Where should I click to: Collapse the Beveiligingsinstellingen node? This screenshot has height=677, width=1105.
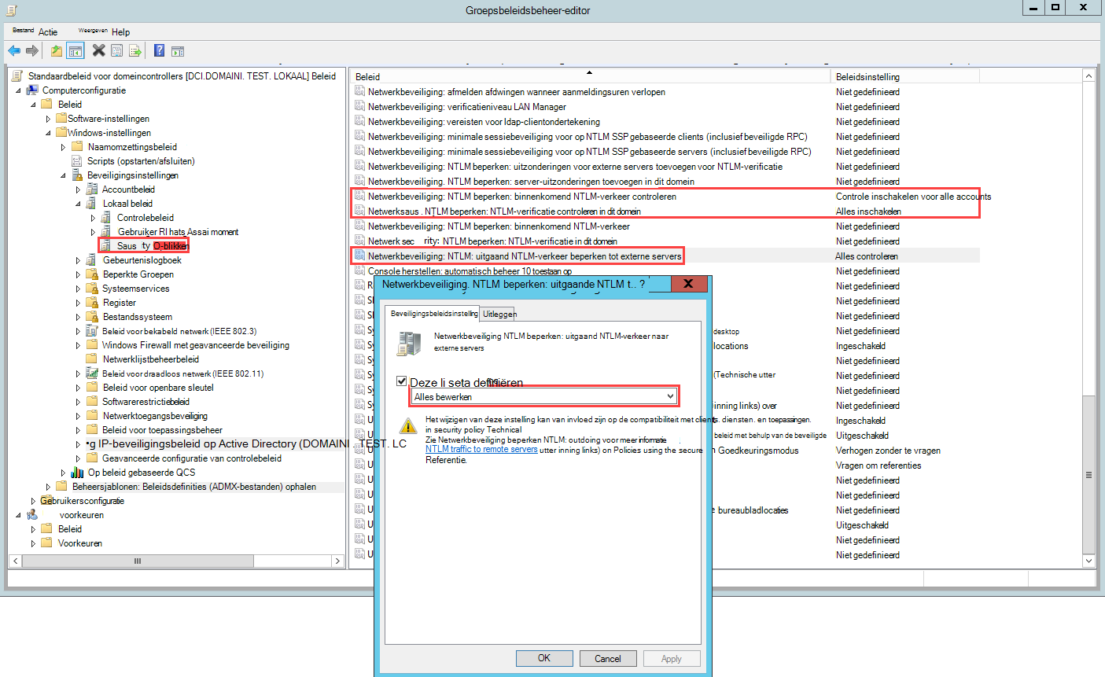63,175
